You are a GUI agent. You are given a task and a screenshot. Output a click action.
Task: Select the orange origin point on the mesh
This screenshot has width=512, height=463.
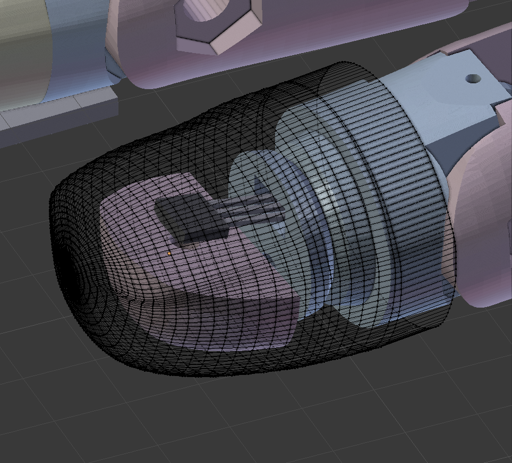pos(169,253)
